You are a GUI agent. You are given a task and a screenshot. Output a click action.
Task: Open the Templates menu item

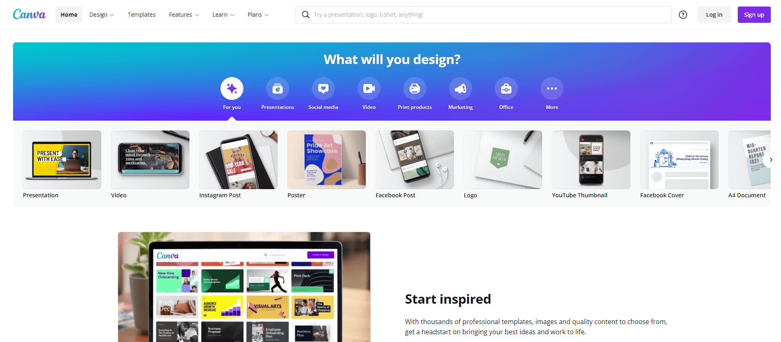tap(142, 15)
